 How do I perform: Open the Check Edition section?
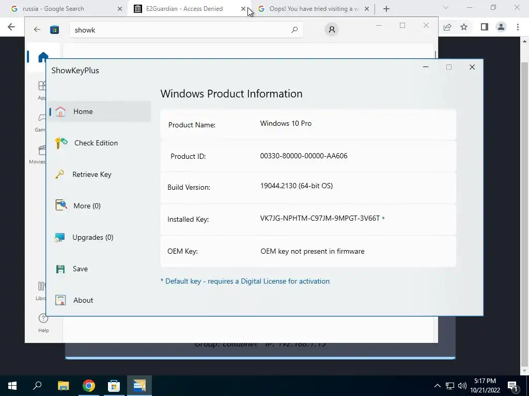[x=96, y=143]
